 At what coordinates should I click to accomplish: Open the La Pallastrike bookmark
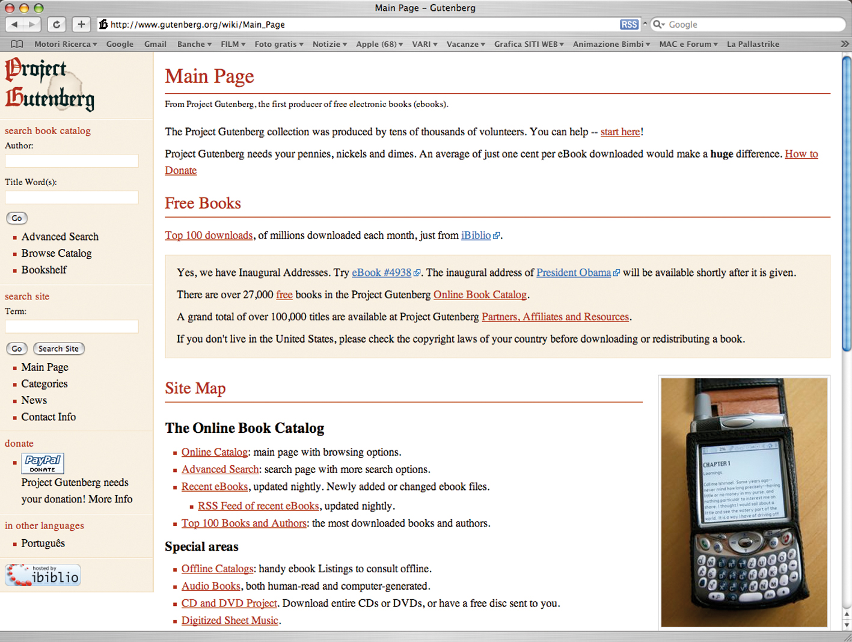753,44
